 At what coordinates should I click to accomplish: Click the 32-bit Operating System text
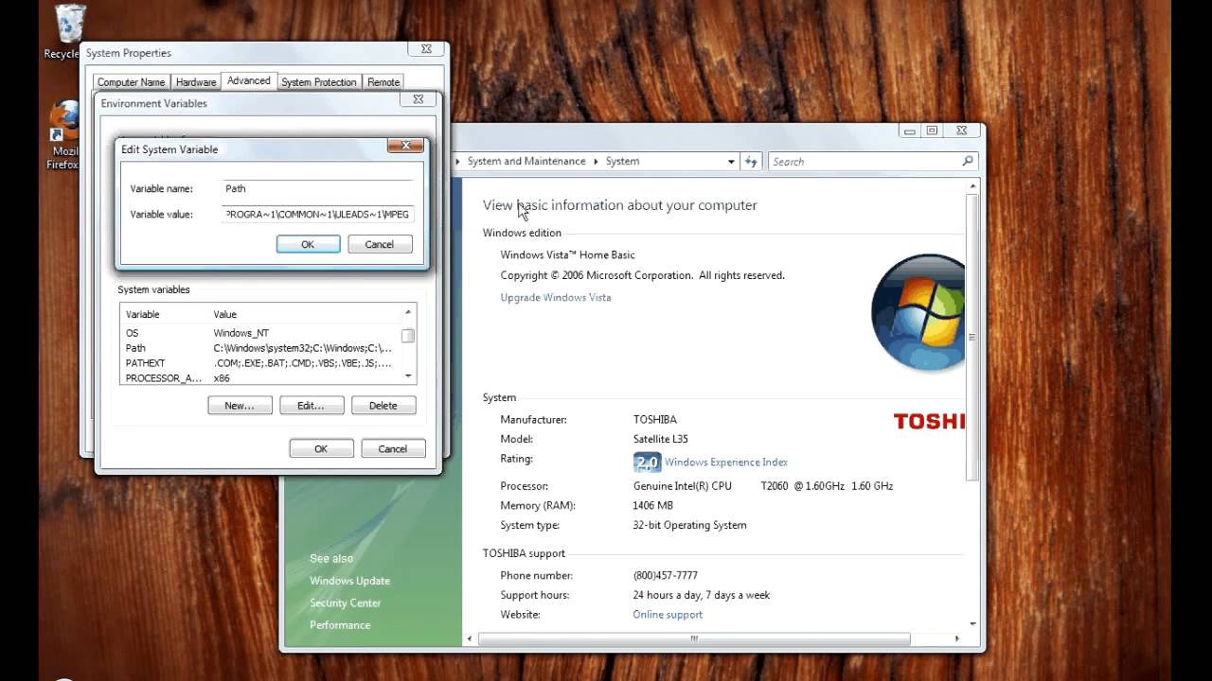689,525
